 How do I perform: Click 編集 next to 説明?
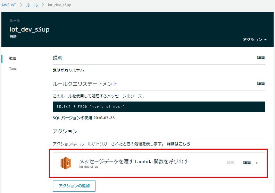click(x=261, y=58)
